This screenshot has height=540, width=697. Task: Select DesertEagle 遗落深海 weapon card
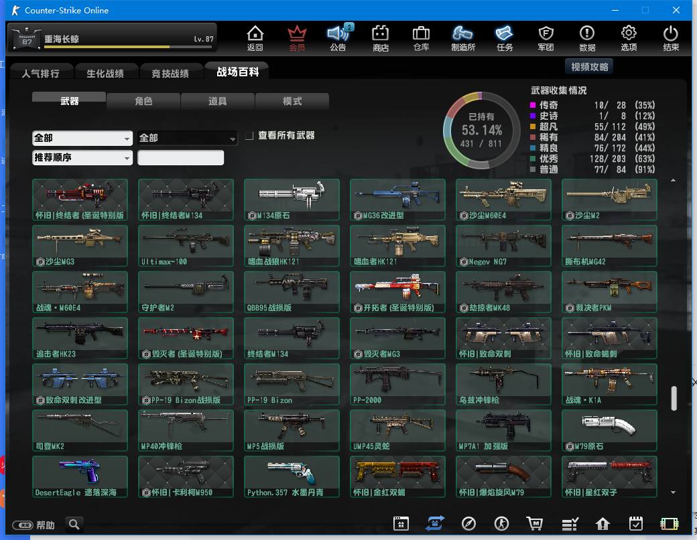80,476
